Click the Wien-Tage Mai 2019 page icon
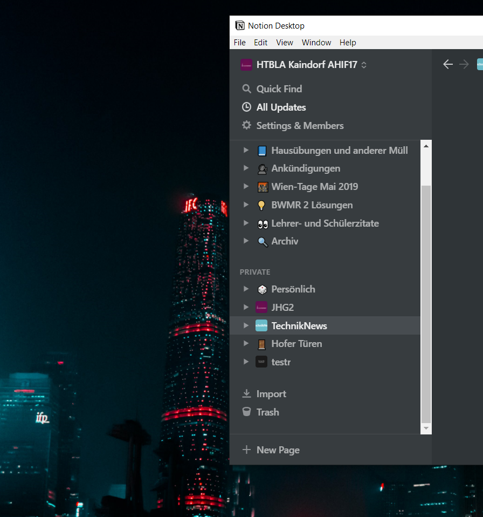The width and height of the screenshot is (483, 517). click(263, 187)
